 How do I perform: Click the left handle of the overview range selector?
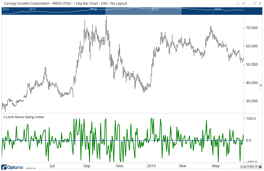106,11
